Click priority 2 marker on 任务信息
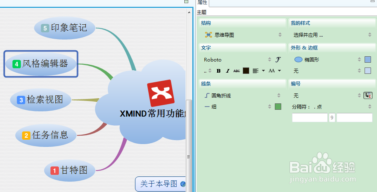 click(x=26, y=136)
